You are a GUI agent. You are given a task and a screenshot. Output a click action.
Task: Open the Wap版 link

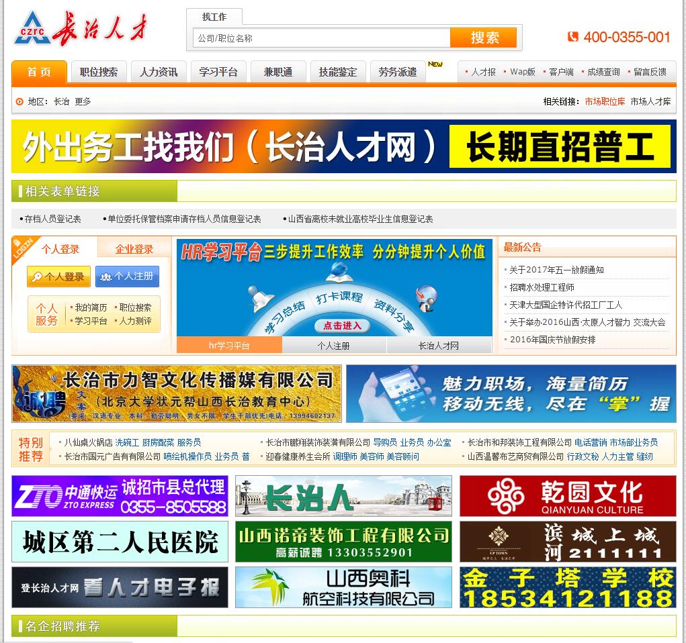click(x=522, y=72)
